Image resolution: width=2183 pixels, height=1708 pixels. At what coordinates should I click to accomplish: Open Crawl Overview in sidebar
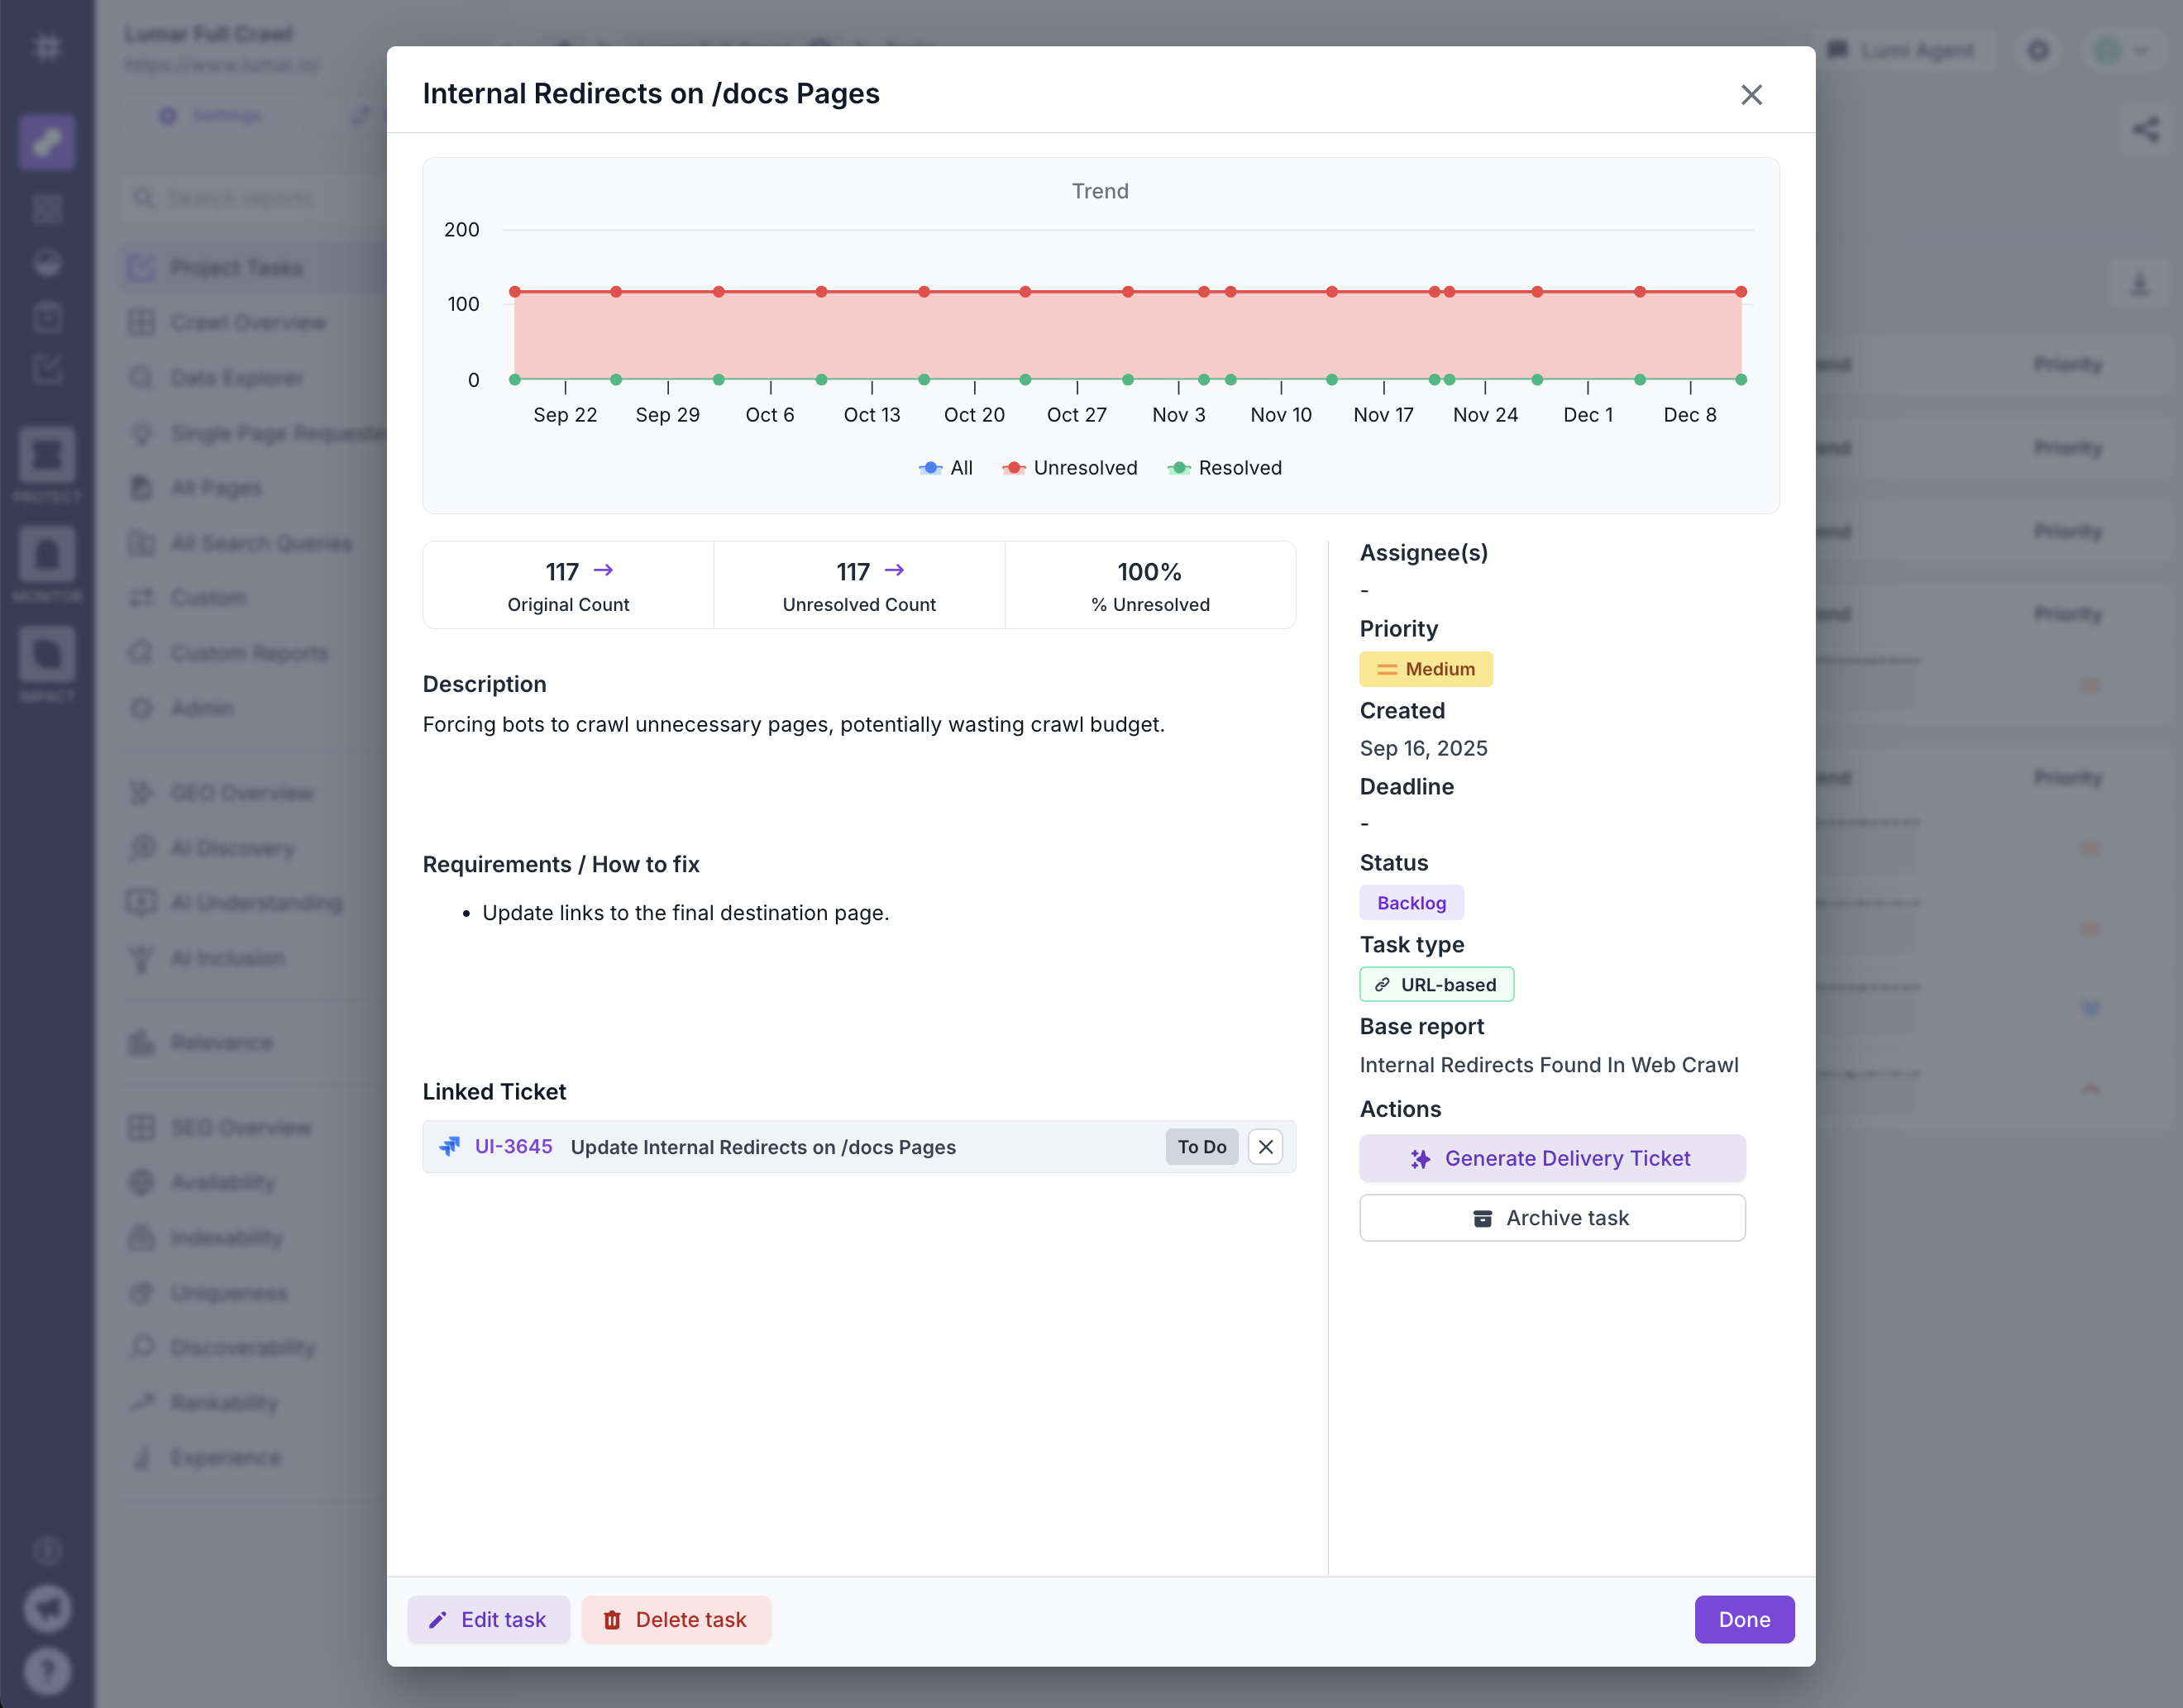tap(248, 323)
